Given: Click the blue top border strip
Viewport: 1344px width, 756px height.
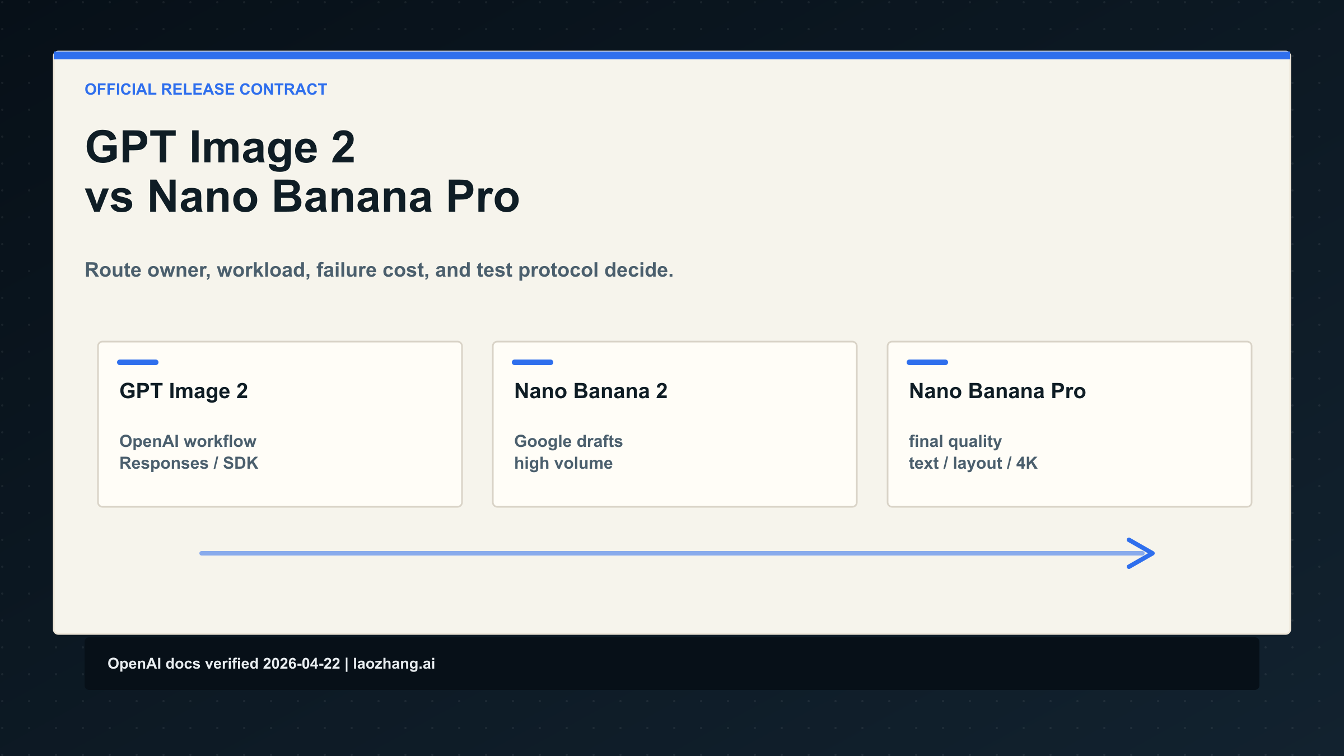Looking at the screenshot, I should pos(672,54).
